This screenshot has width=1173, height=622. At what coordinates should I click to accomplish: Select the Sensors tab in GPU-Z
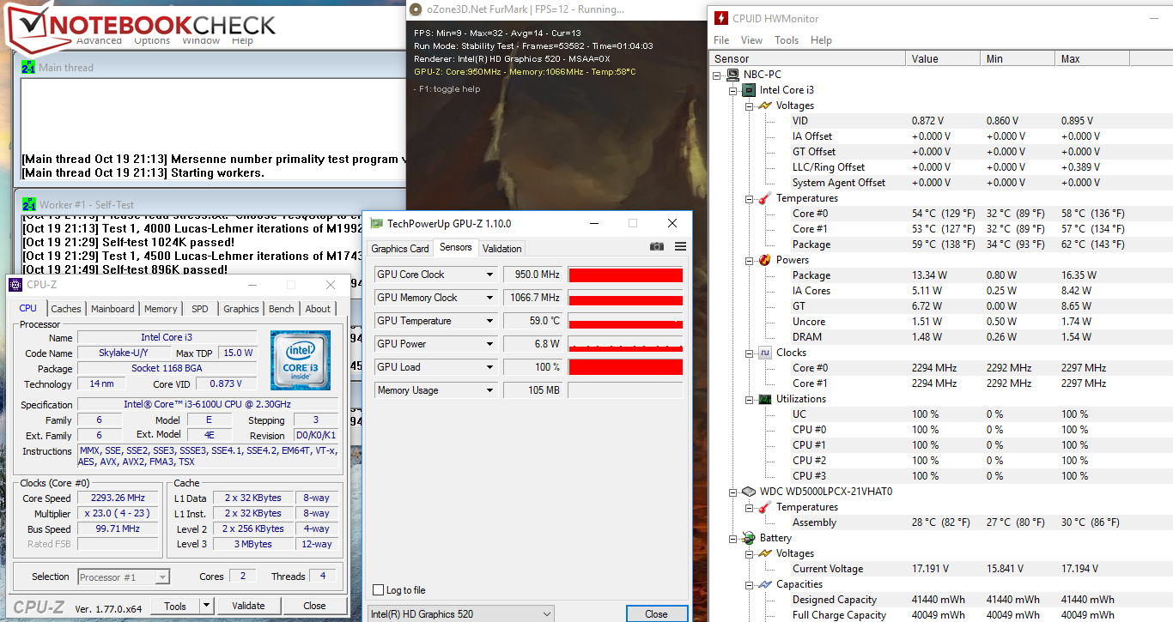point(456,247)
